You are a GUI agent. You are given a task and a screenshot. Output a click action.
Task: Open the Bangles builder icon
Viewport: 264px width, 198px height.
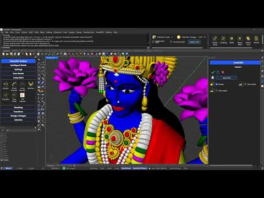click(x=5, y=85)
